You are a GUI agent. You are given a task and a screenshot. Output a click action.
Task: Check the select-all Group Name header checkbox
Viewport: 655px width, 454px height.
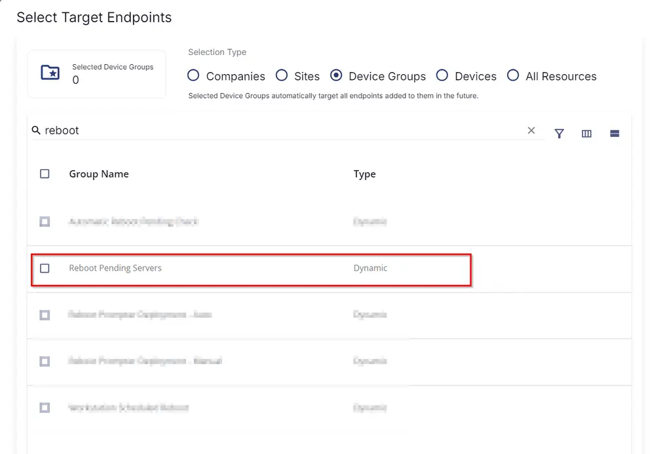click(x=45, y=174)
